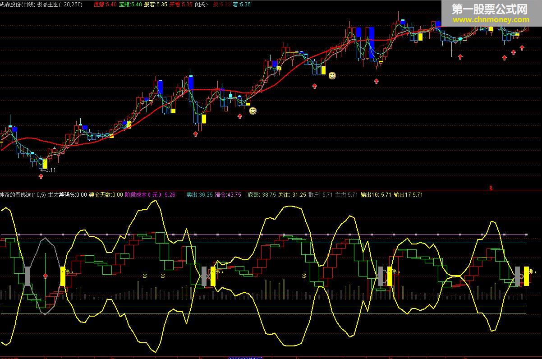Click the 底部:-38.75 readout
Screen dimensions: 542x359
262,195
